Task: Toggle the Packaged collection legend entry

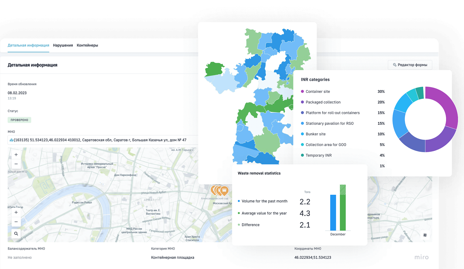Action: (323, 102)
